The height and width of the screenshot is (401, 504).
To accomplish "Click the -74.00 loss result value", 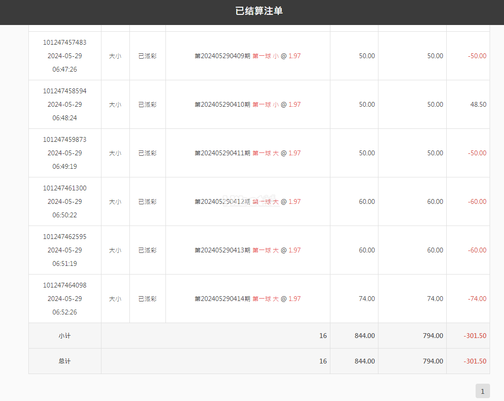I will click(477, 299).
